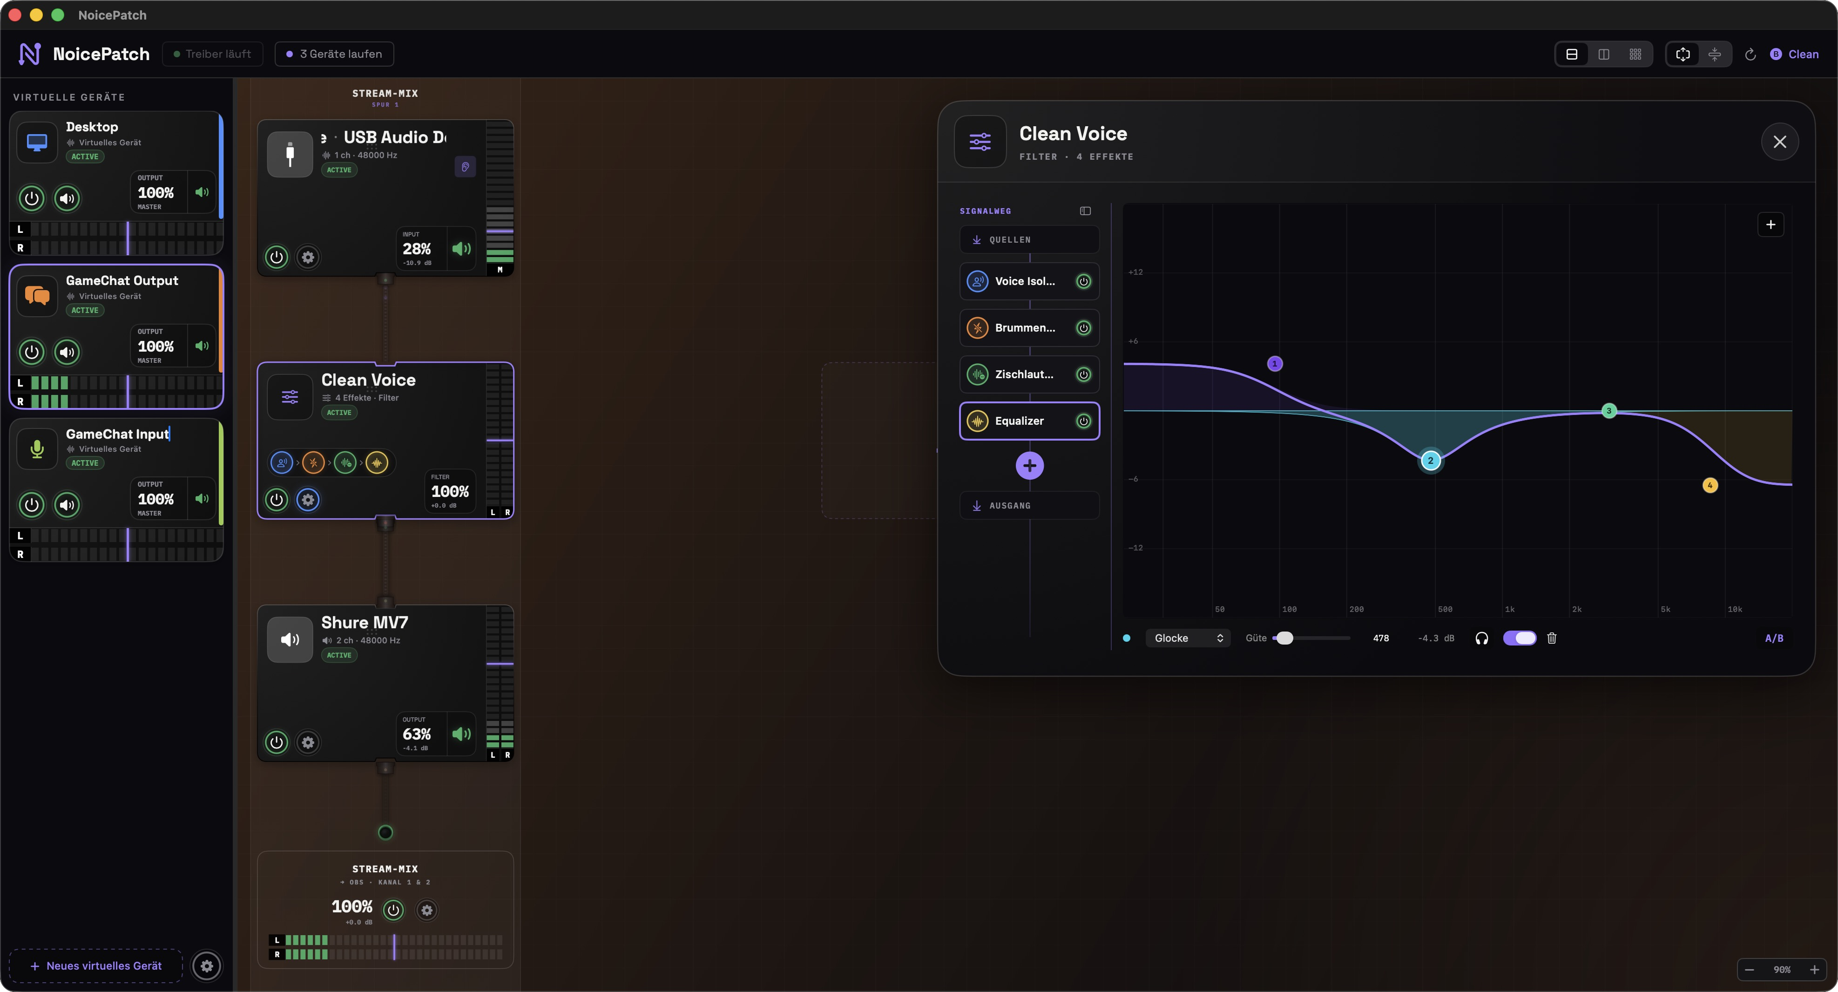Solo band with headphones icon
Viewport: 1838px width, 992px height.
1481,638
